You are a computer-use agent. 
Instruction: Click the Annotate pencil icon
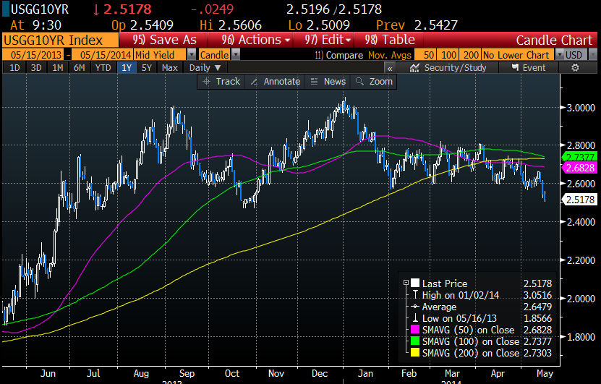point(254,82)
